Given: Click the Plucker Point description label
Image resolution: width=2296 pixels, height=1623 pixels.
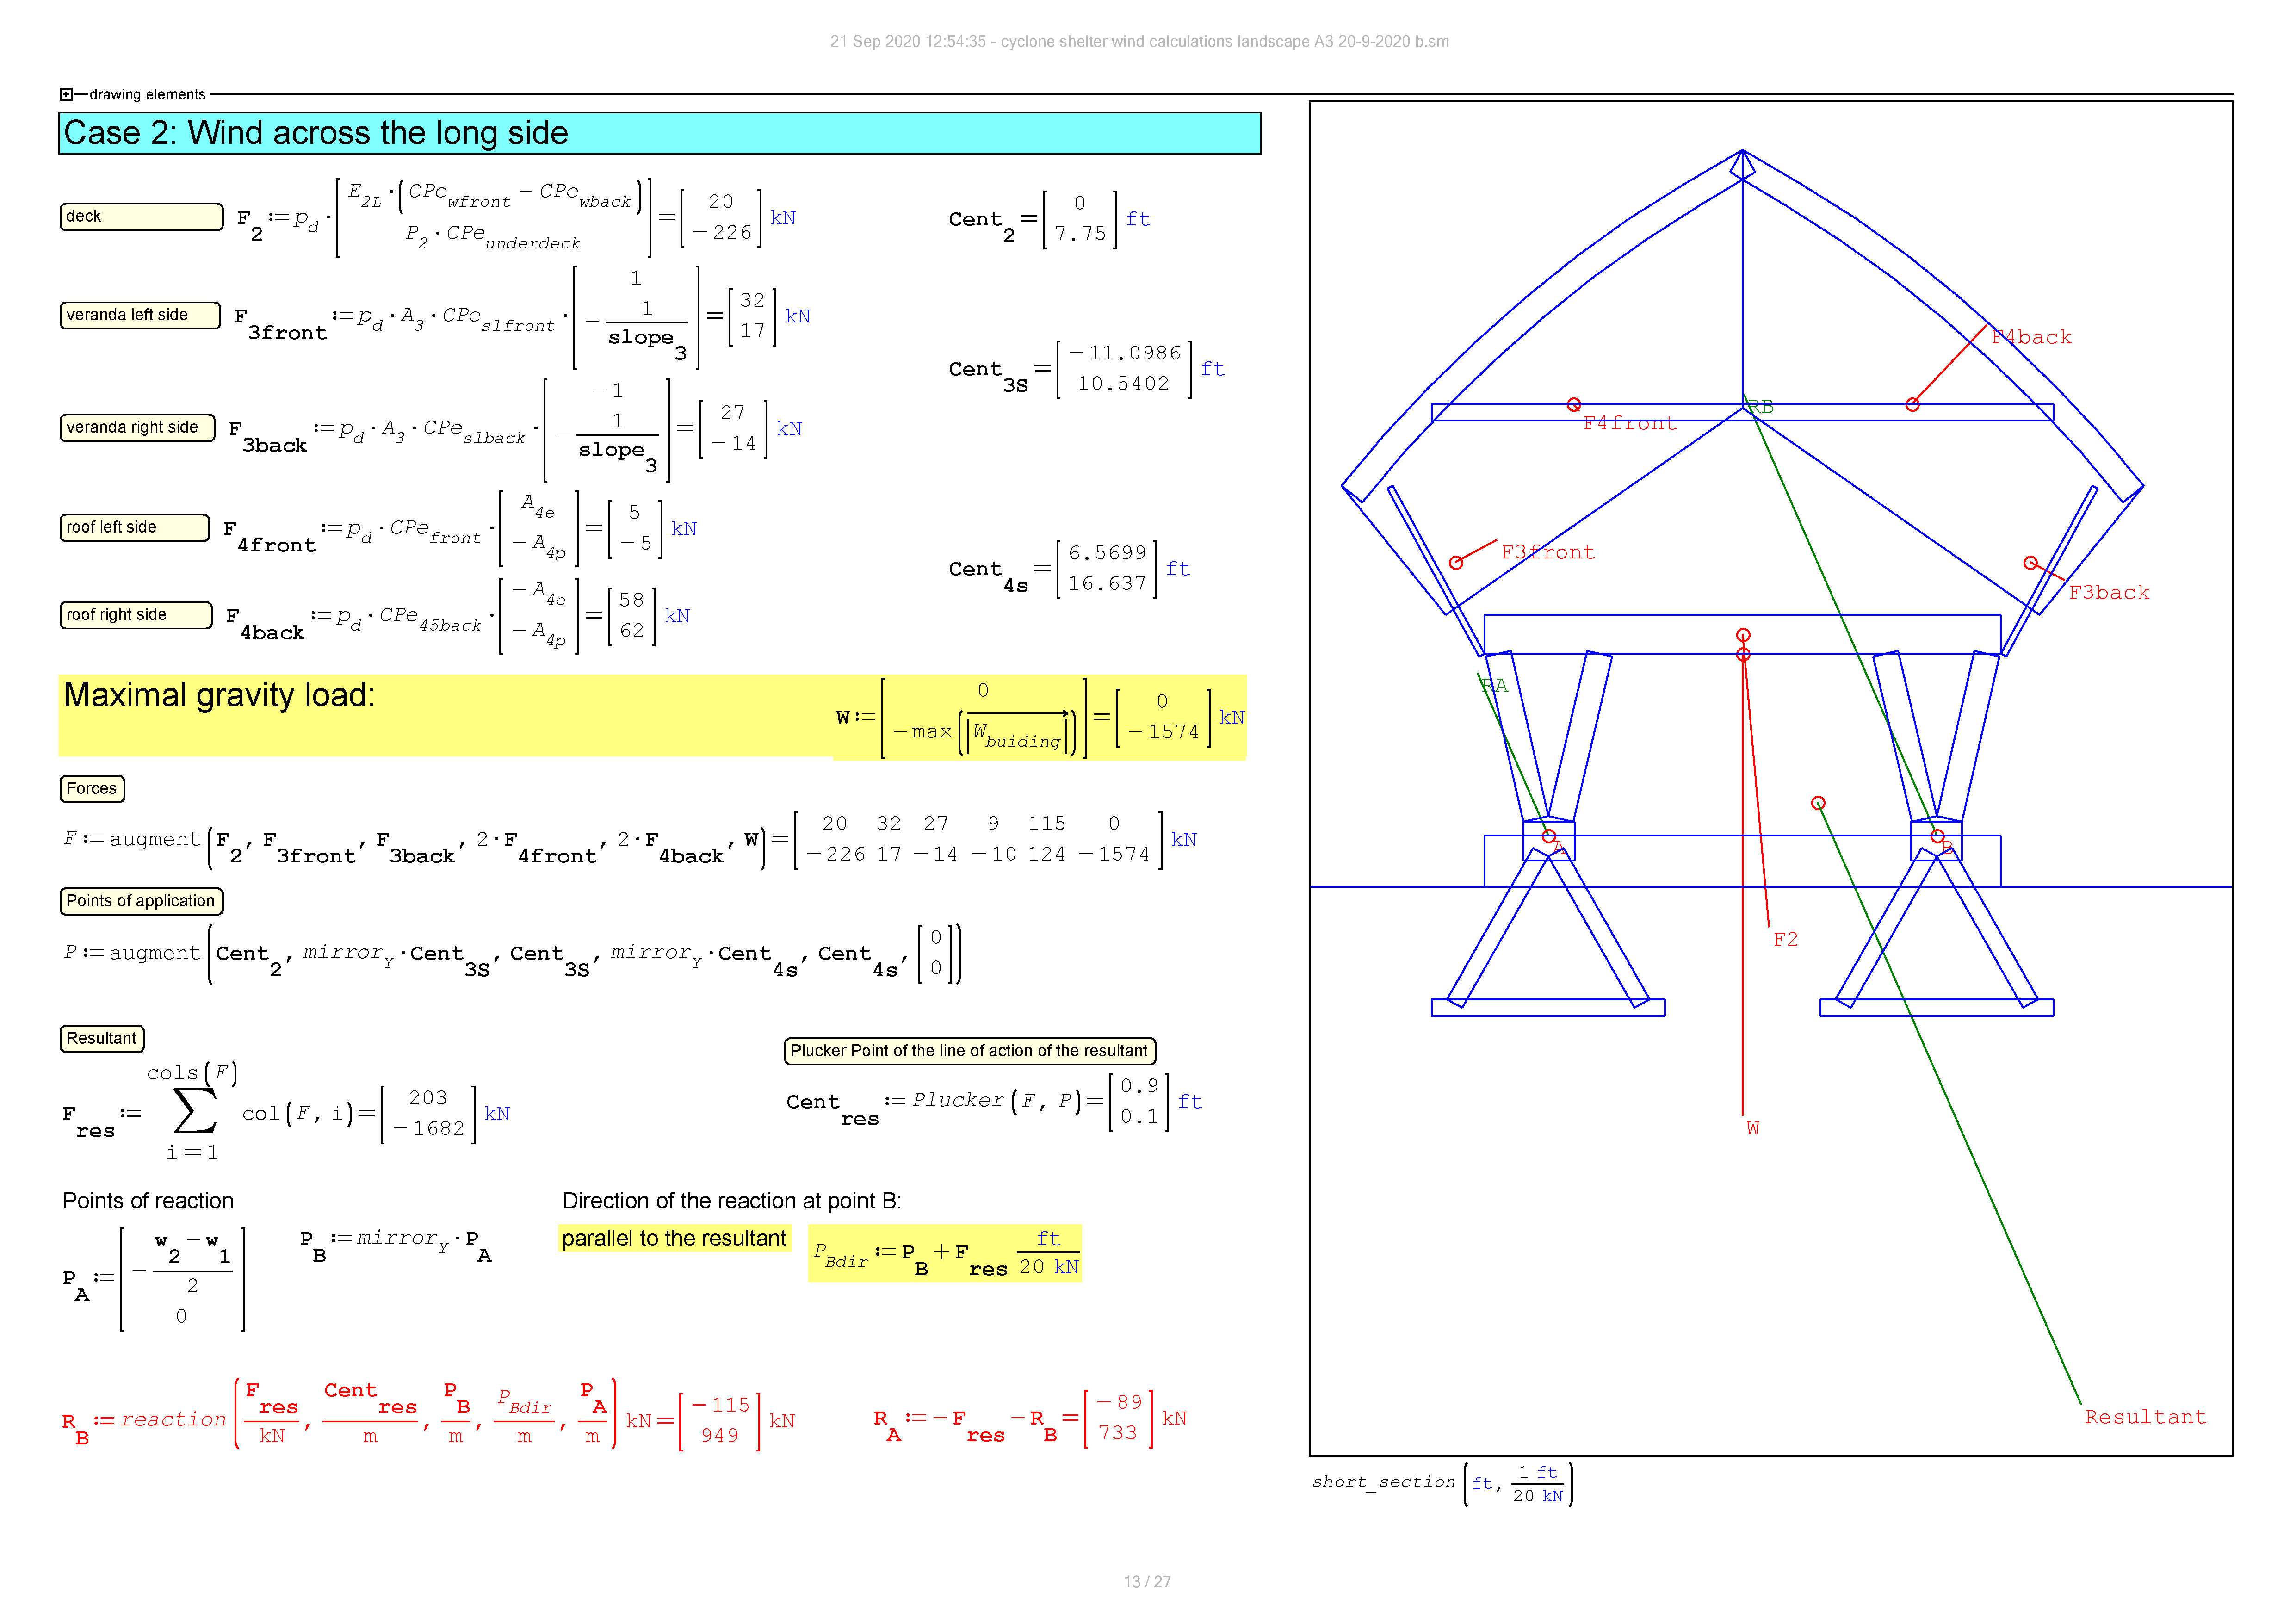Looking at the screenshot, I should pos(969,1051).
